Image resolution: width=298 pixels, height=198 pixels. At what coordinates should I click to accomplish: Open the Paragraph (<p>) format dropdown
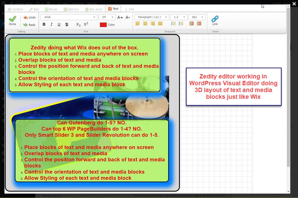coord(152,17)
